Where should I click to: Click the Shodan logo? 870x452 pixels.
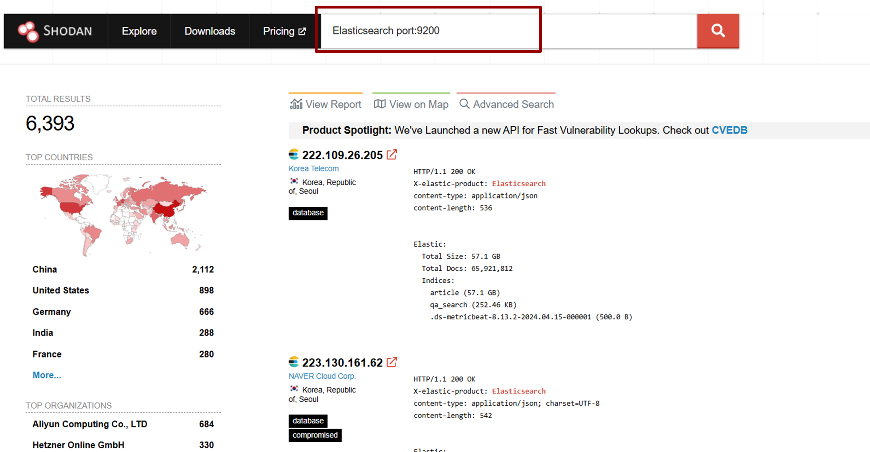click(x=55, y=31)
